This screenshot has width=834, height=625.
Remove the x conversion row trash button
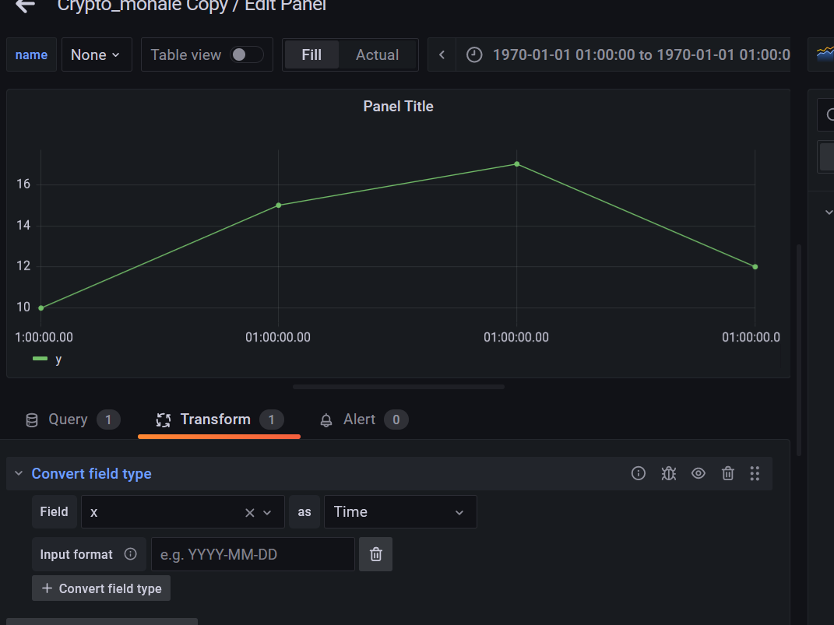pyautogui.click(x=375, y=554)
